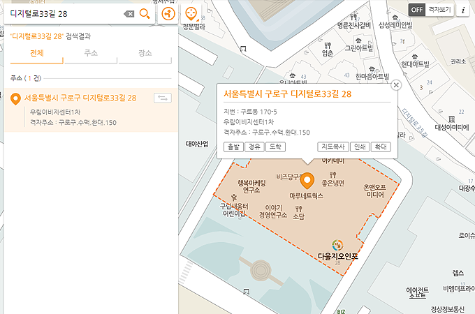Click 우림이비지센터1차 text in result list
This screenshot has height=314, width=475.
tap(55, 112)
